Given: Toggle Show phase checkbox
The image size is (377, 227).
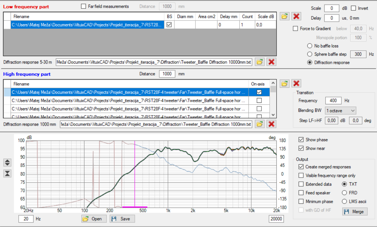Looking at the screenshot, I should (x=301, y=140).
